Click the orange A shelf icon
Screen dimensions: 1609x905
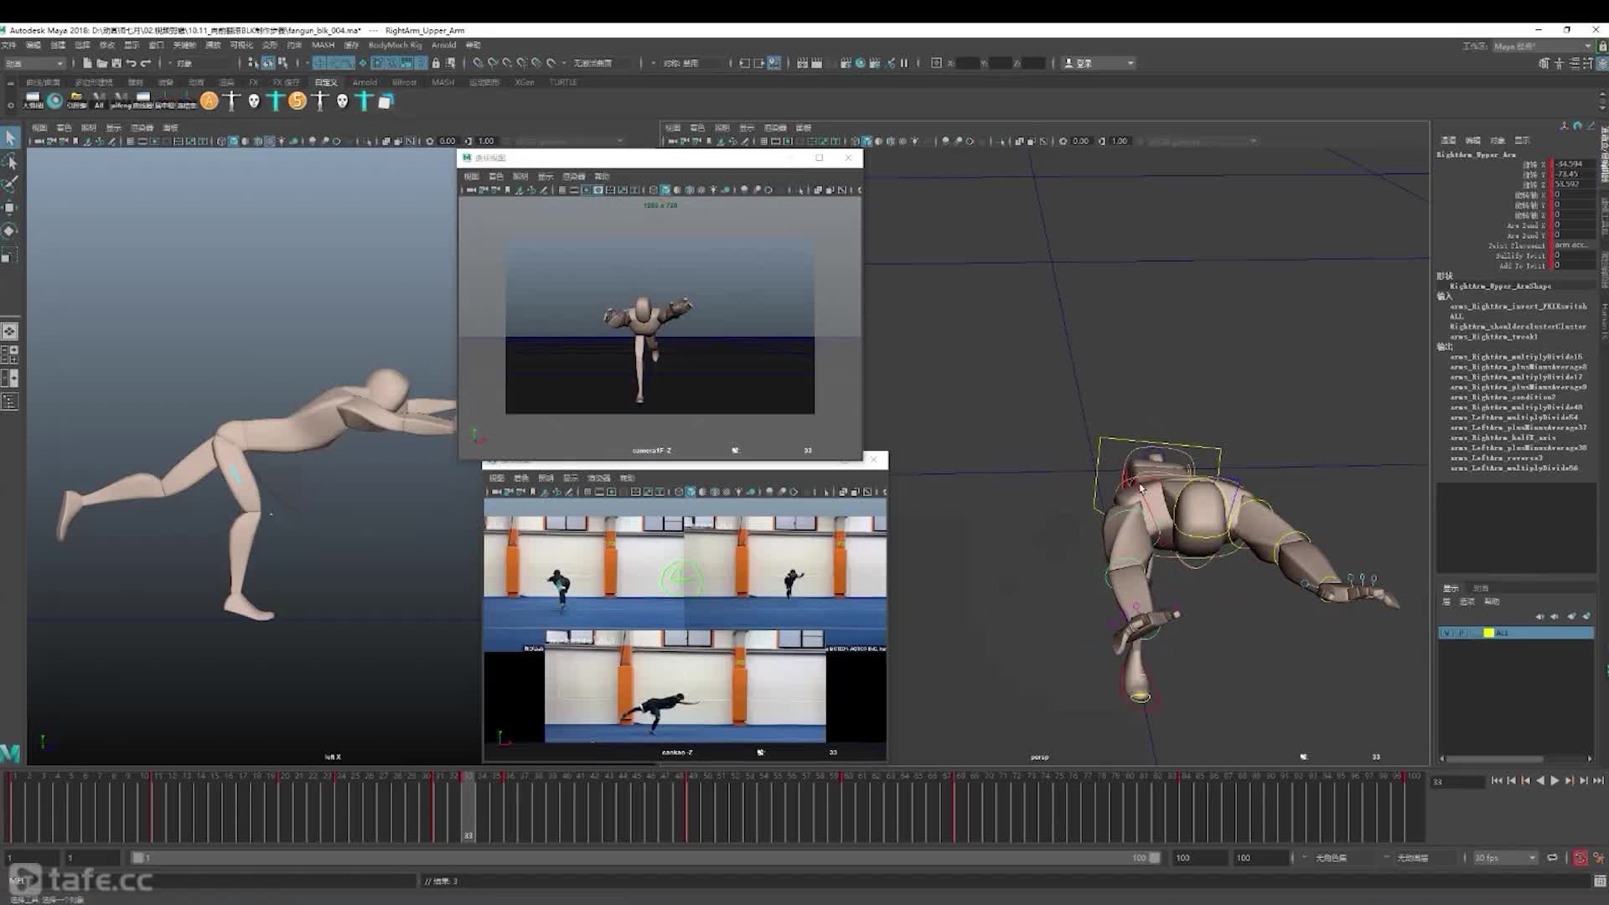tap(209, 101)
